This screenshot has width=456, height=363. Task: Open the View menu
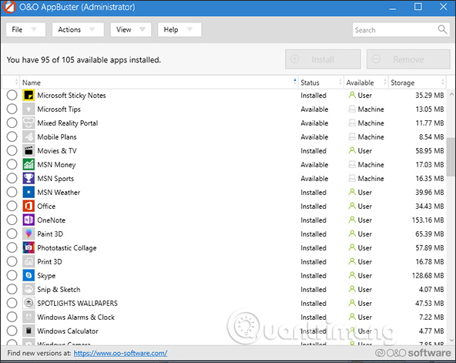pos(131,29)
